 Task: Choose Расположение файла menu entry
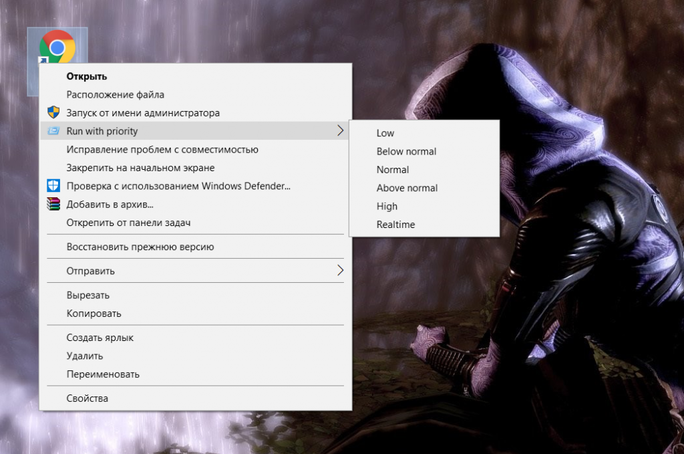click(115, 95)
